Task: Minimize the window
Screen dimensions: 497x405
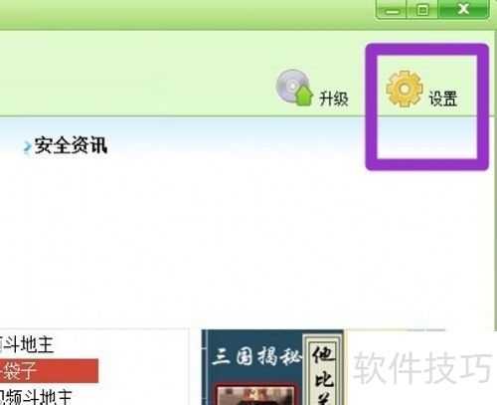Action: (x=392, y=9)
